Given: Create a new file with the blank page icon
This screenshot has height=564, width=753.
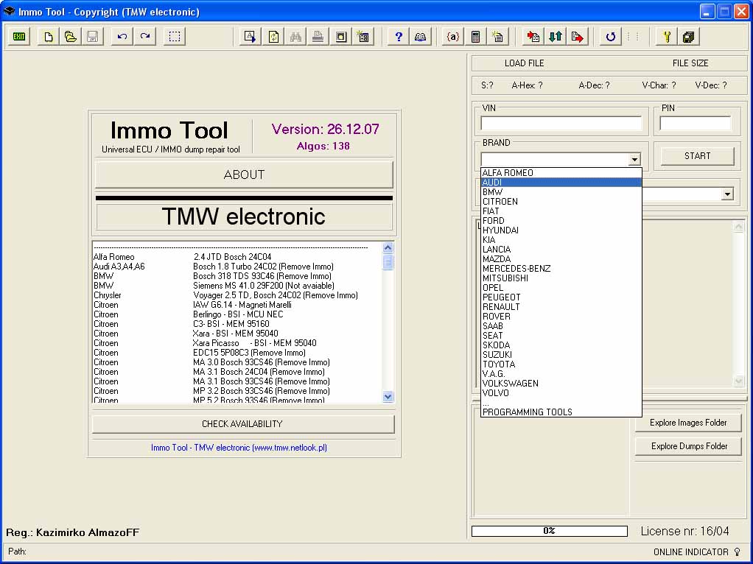Looking at the screenshot, I should (x=49, y=37).
